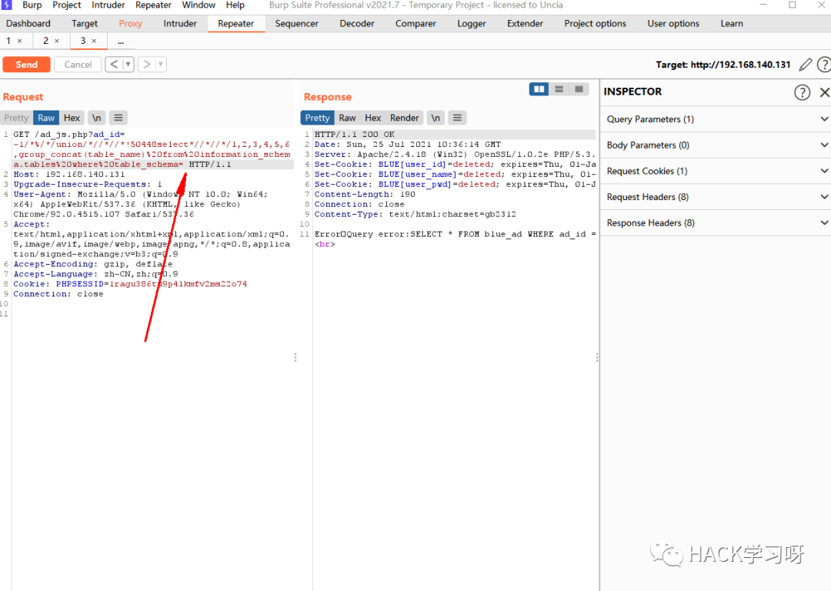Toggle non-printable characters in Response
The image size is (831, 591).
pos(435,118)
